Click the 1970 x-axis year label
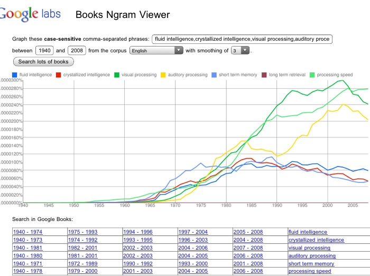 175,205
